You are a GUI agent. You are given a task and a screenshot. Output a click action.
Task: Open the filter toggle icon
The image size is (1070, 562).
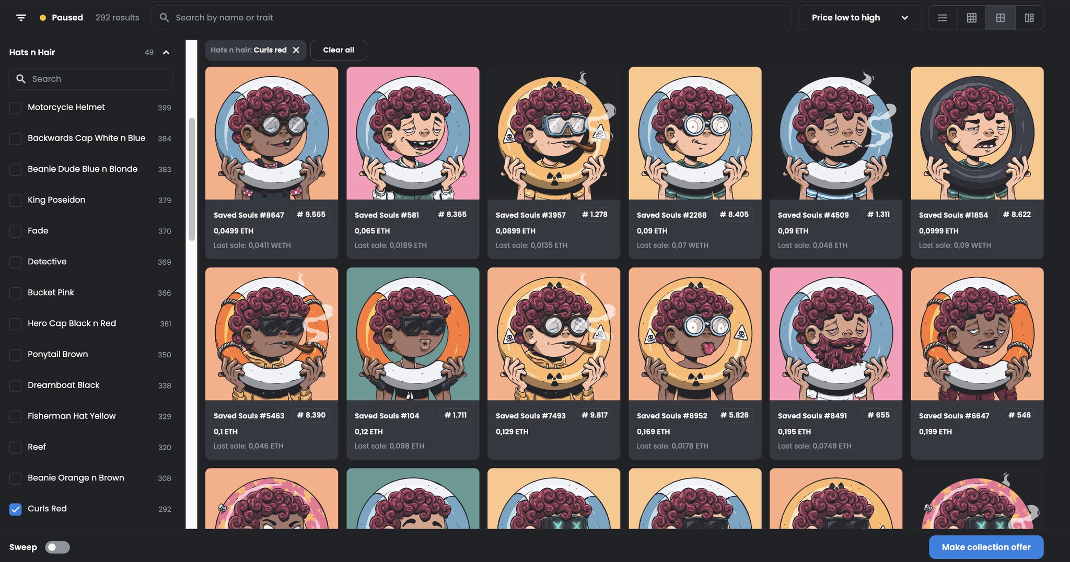(21, 18)
